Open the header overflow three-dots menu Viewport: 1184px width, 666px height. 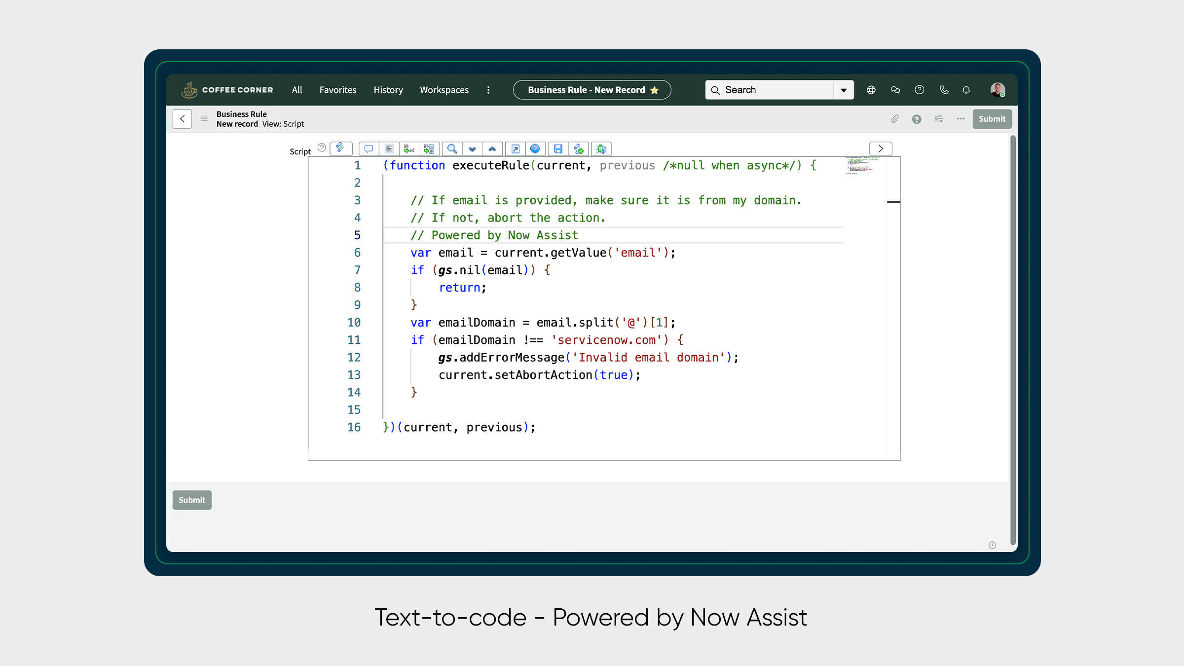tap(960, 119)
